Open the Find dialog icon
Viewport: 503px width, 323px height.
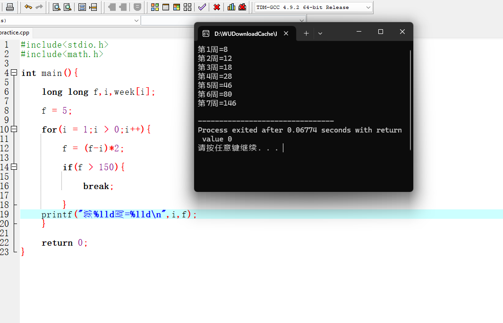57,7
